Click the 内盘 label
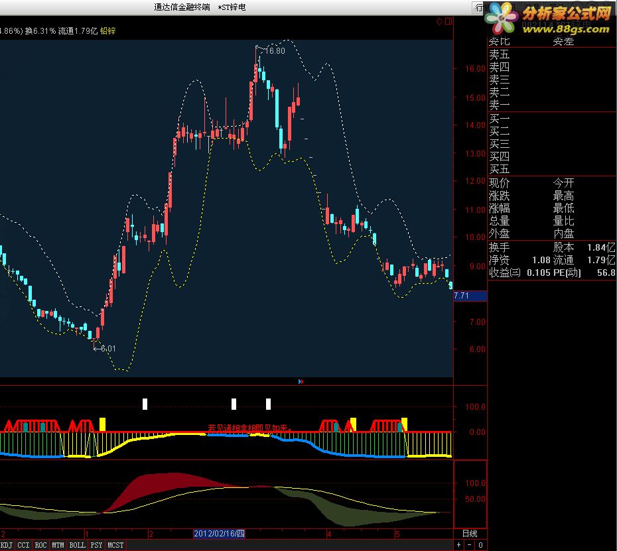Image resolution: width=617 pixels, height=551 pixels. point(564,233)
